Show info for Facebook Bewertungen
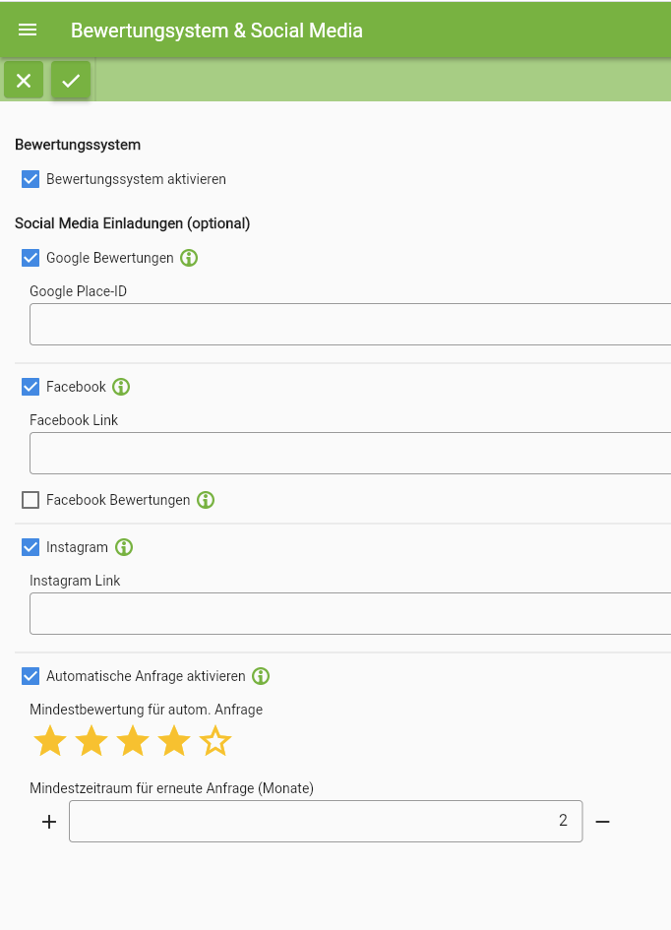The image size is (671, 930). 206,500
